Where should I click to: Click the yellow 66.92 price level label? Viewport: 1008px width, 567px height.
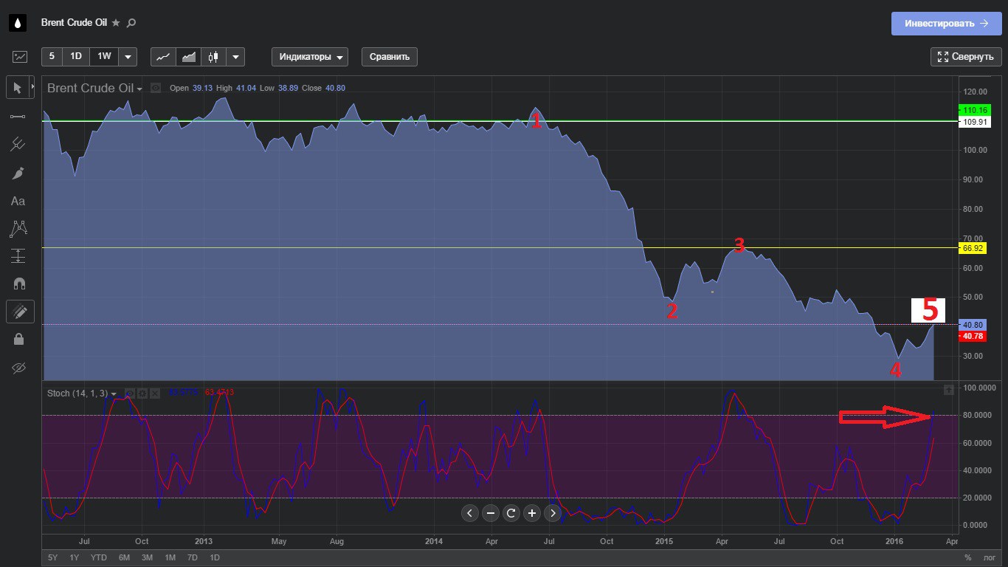tap(973, 249)
